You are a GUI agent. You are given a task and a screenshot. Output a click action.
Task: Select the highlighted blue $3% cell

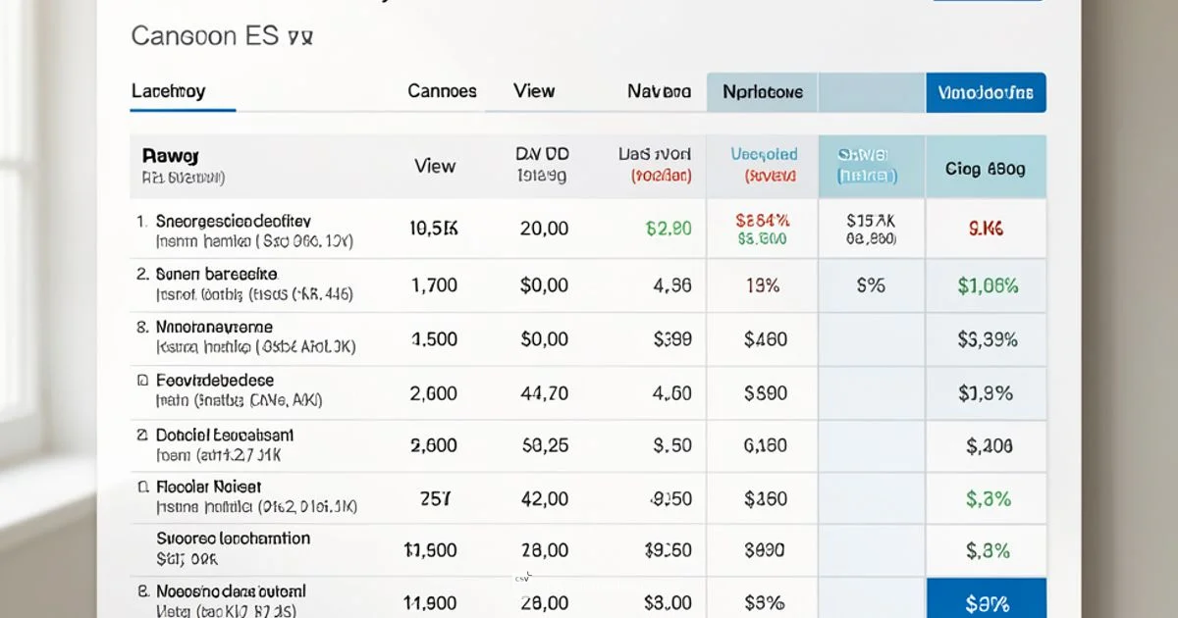coord(986,596)
